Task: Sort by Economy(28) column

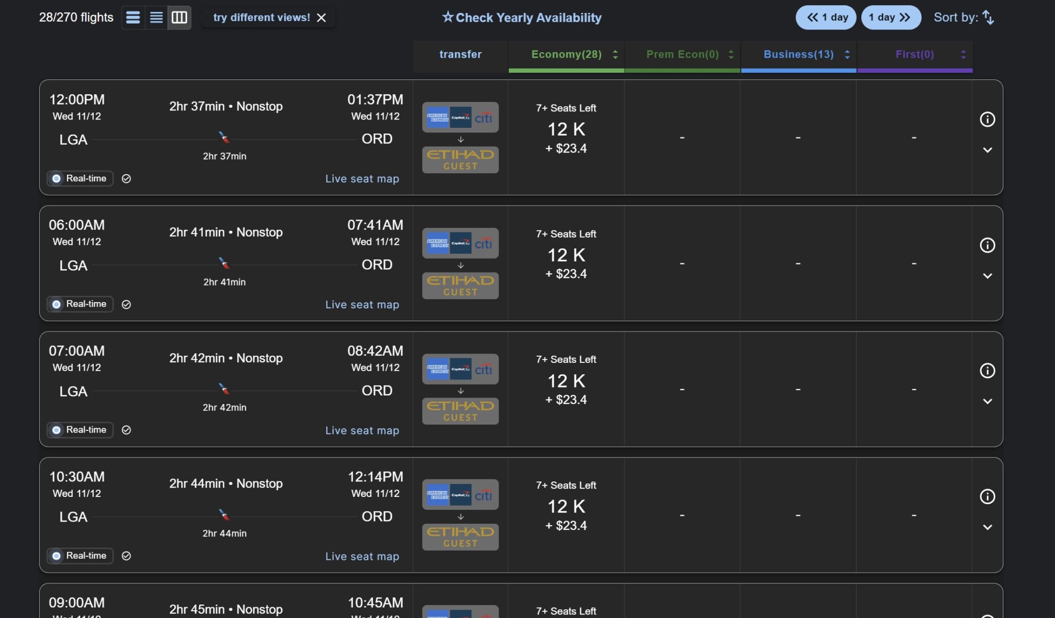Action: pyautogui.click(x=566, y=55)
